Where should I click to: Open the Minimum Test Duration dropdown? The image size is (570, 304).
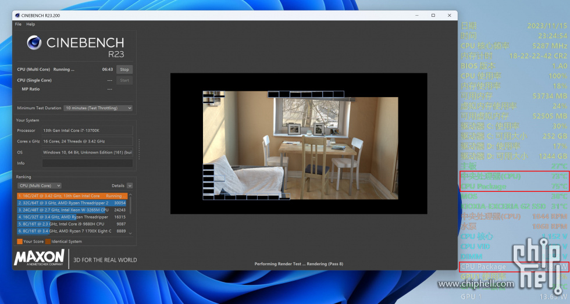click(x=98, y=108)
